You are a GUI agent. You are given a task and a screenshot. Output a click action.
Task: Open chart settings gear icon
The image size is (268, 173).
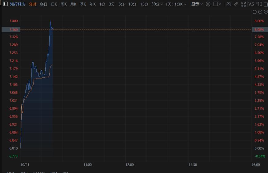pos(208,4)
